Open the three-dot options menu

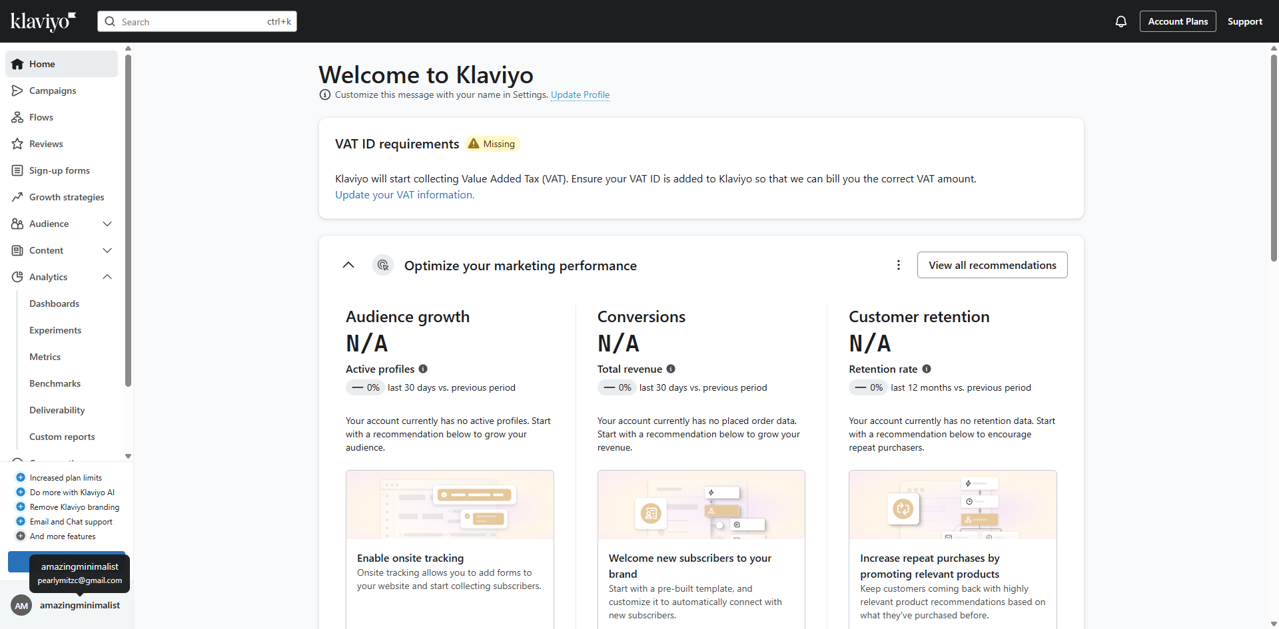pos(899,265)
